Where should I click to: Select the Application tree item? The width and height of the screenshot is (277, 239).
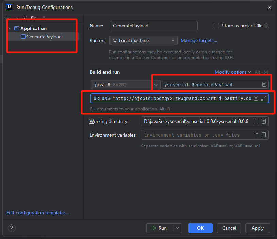(33, 28)
